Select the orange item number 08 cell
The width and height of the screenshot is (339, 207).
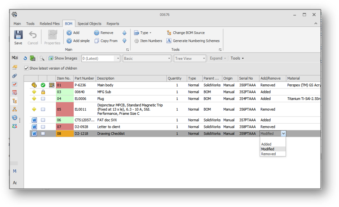click(x=65, y=134)
